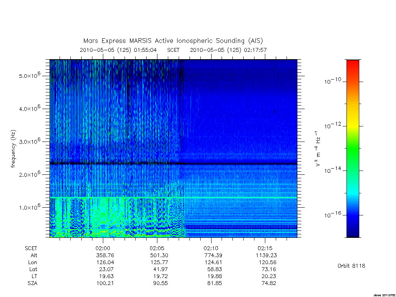The width and height of the screenshot is (396, 297).
Task: Click local time value 19.72
Action: coord(160,276)
